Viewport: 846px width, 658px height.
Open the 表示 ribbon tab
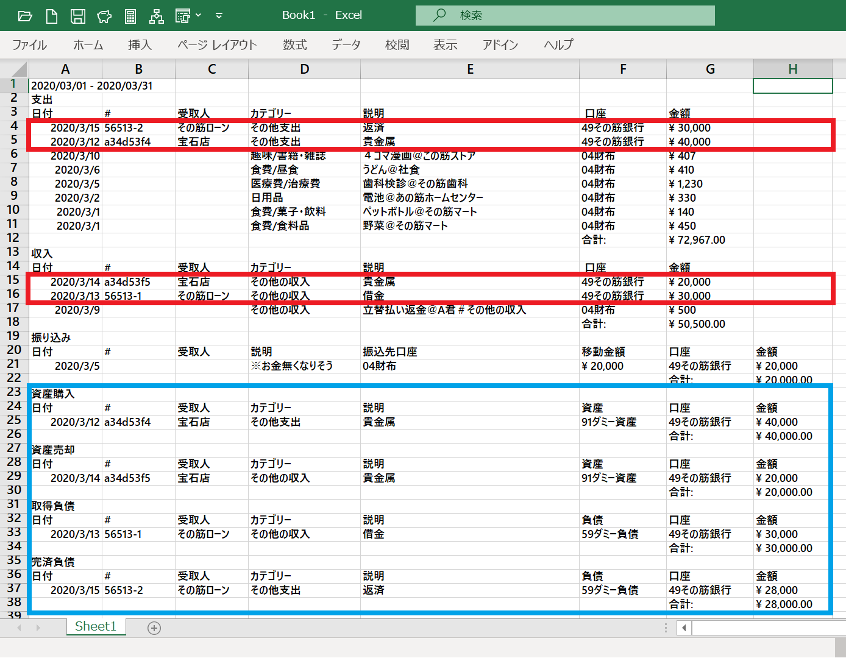pyautogui.click(x=446, y=44)
